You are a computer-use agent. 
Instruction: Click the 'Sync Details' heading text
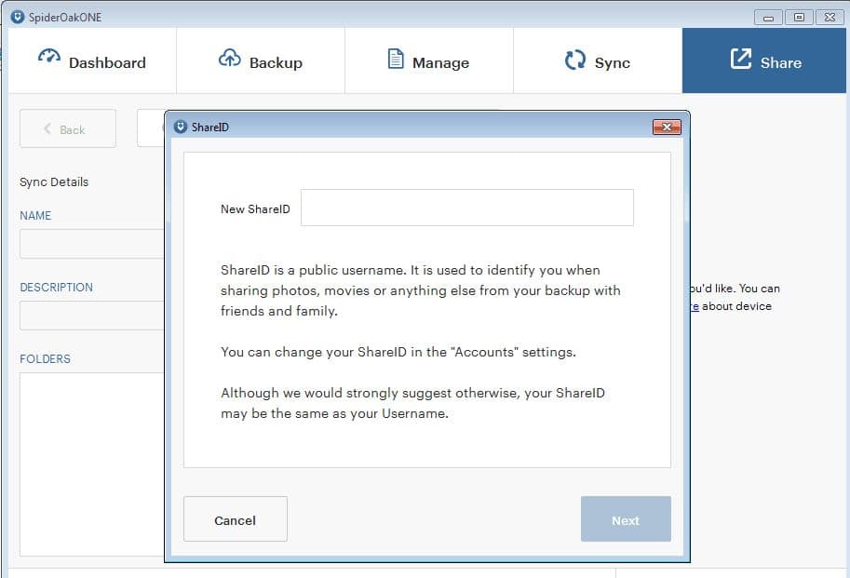click(54, 182)
